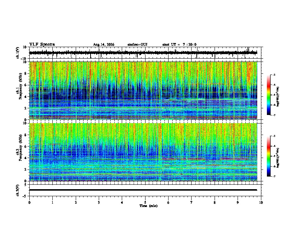
Task: Click time-axis tick label '1'
Action: 52,203
